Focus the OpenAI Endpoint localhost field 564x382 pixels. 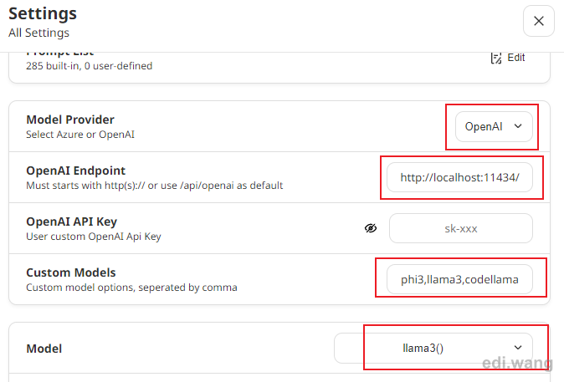coord(459,177)
